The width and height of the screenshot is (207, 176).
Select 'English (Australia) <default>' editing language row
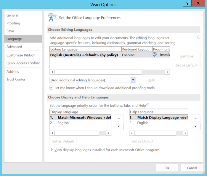110,55
